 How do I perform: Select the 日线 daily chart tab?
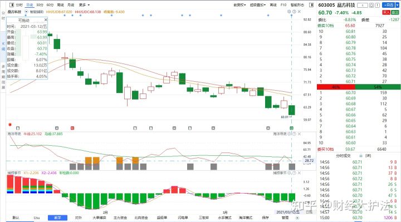pos(30,5)
